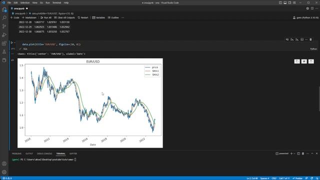Open the Selection menu
The image size is (320, 180).
tap(25, 2)
